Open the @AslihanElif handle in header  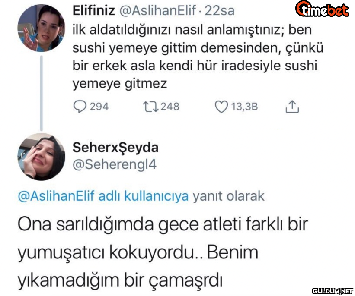tap(157, 10)
